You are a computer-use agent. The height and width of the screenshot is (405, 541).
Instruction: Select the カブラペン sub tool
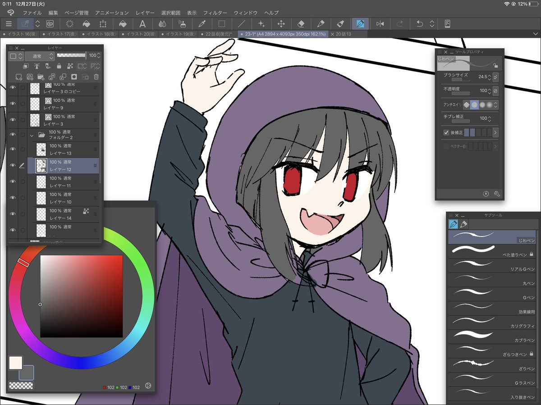(492, 337)
